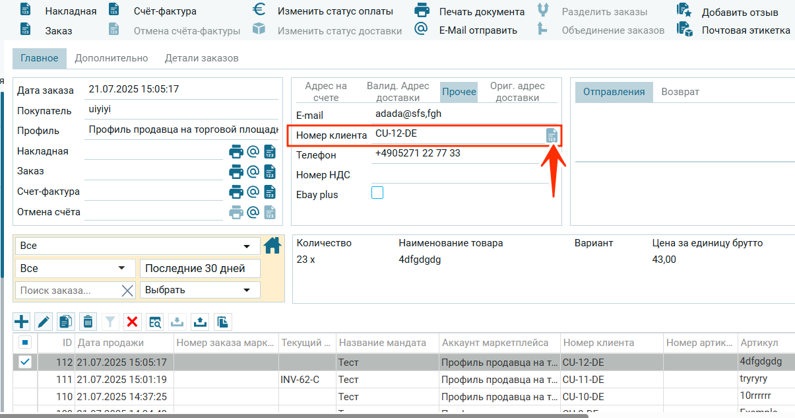The height and width of the screenshot is (418, 795).
Task: Toggle the select-all checkbox in the table header
Action: coord(25,343)
